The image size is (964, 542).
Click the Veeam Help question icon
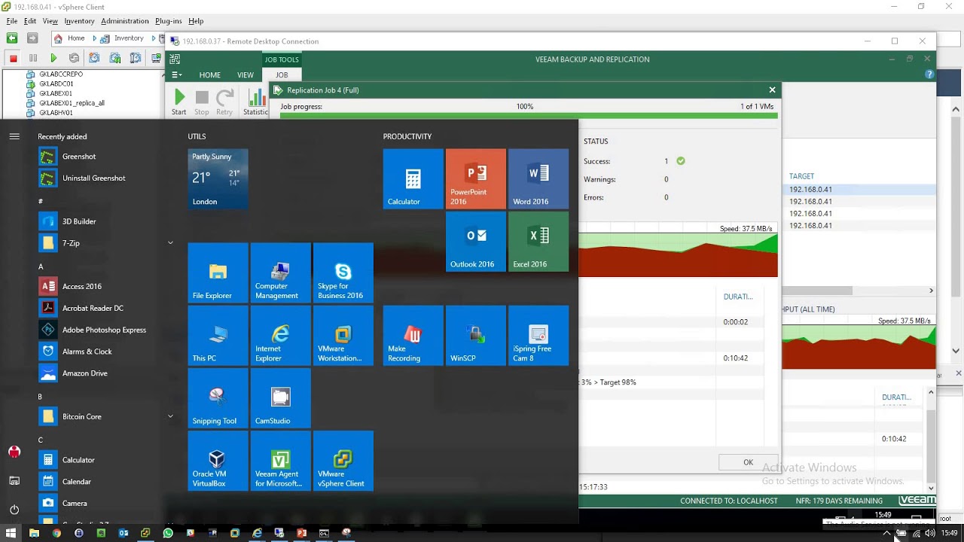pyautogui.click(x=929, y=75)
